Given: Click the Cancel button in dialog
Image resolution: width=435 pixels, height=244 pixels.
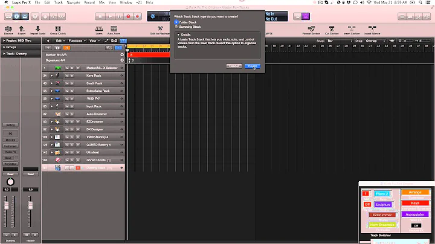Looking at the screenshot, I should pyautogui.click(x=234, y=66).
